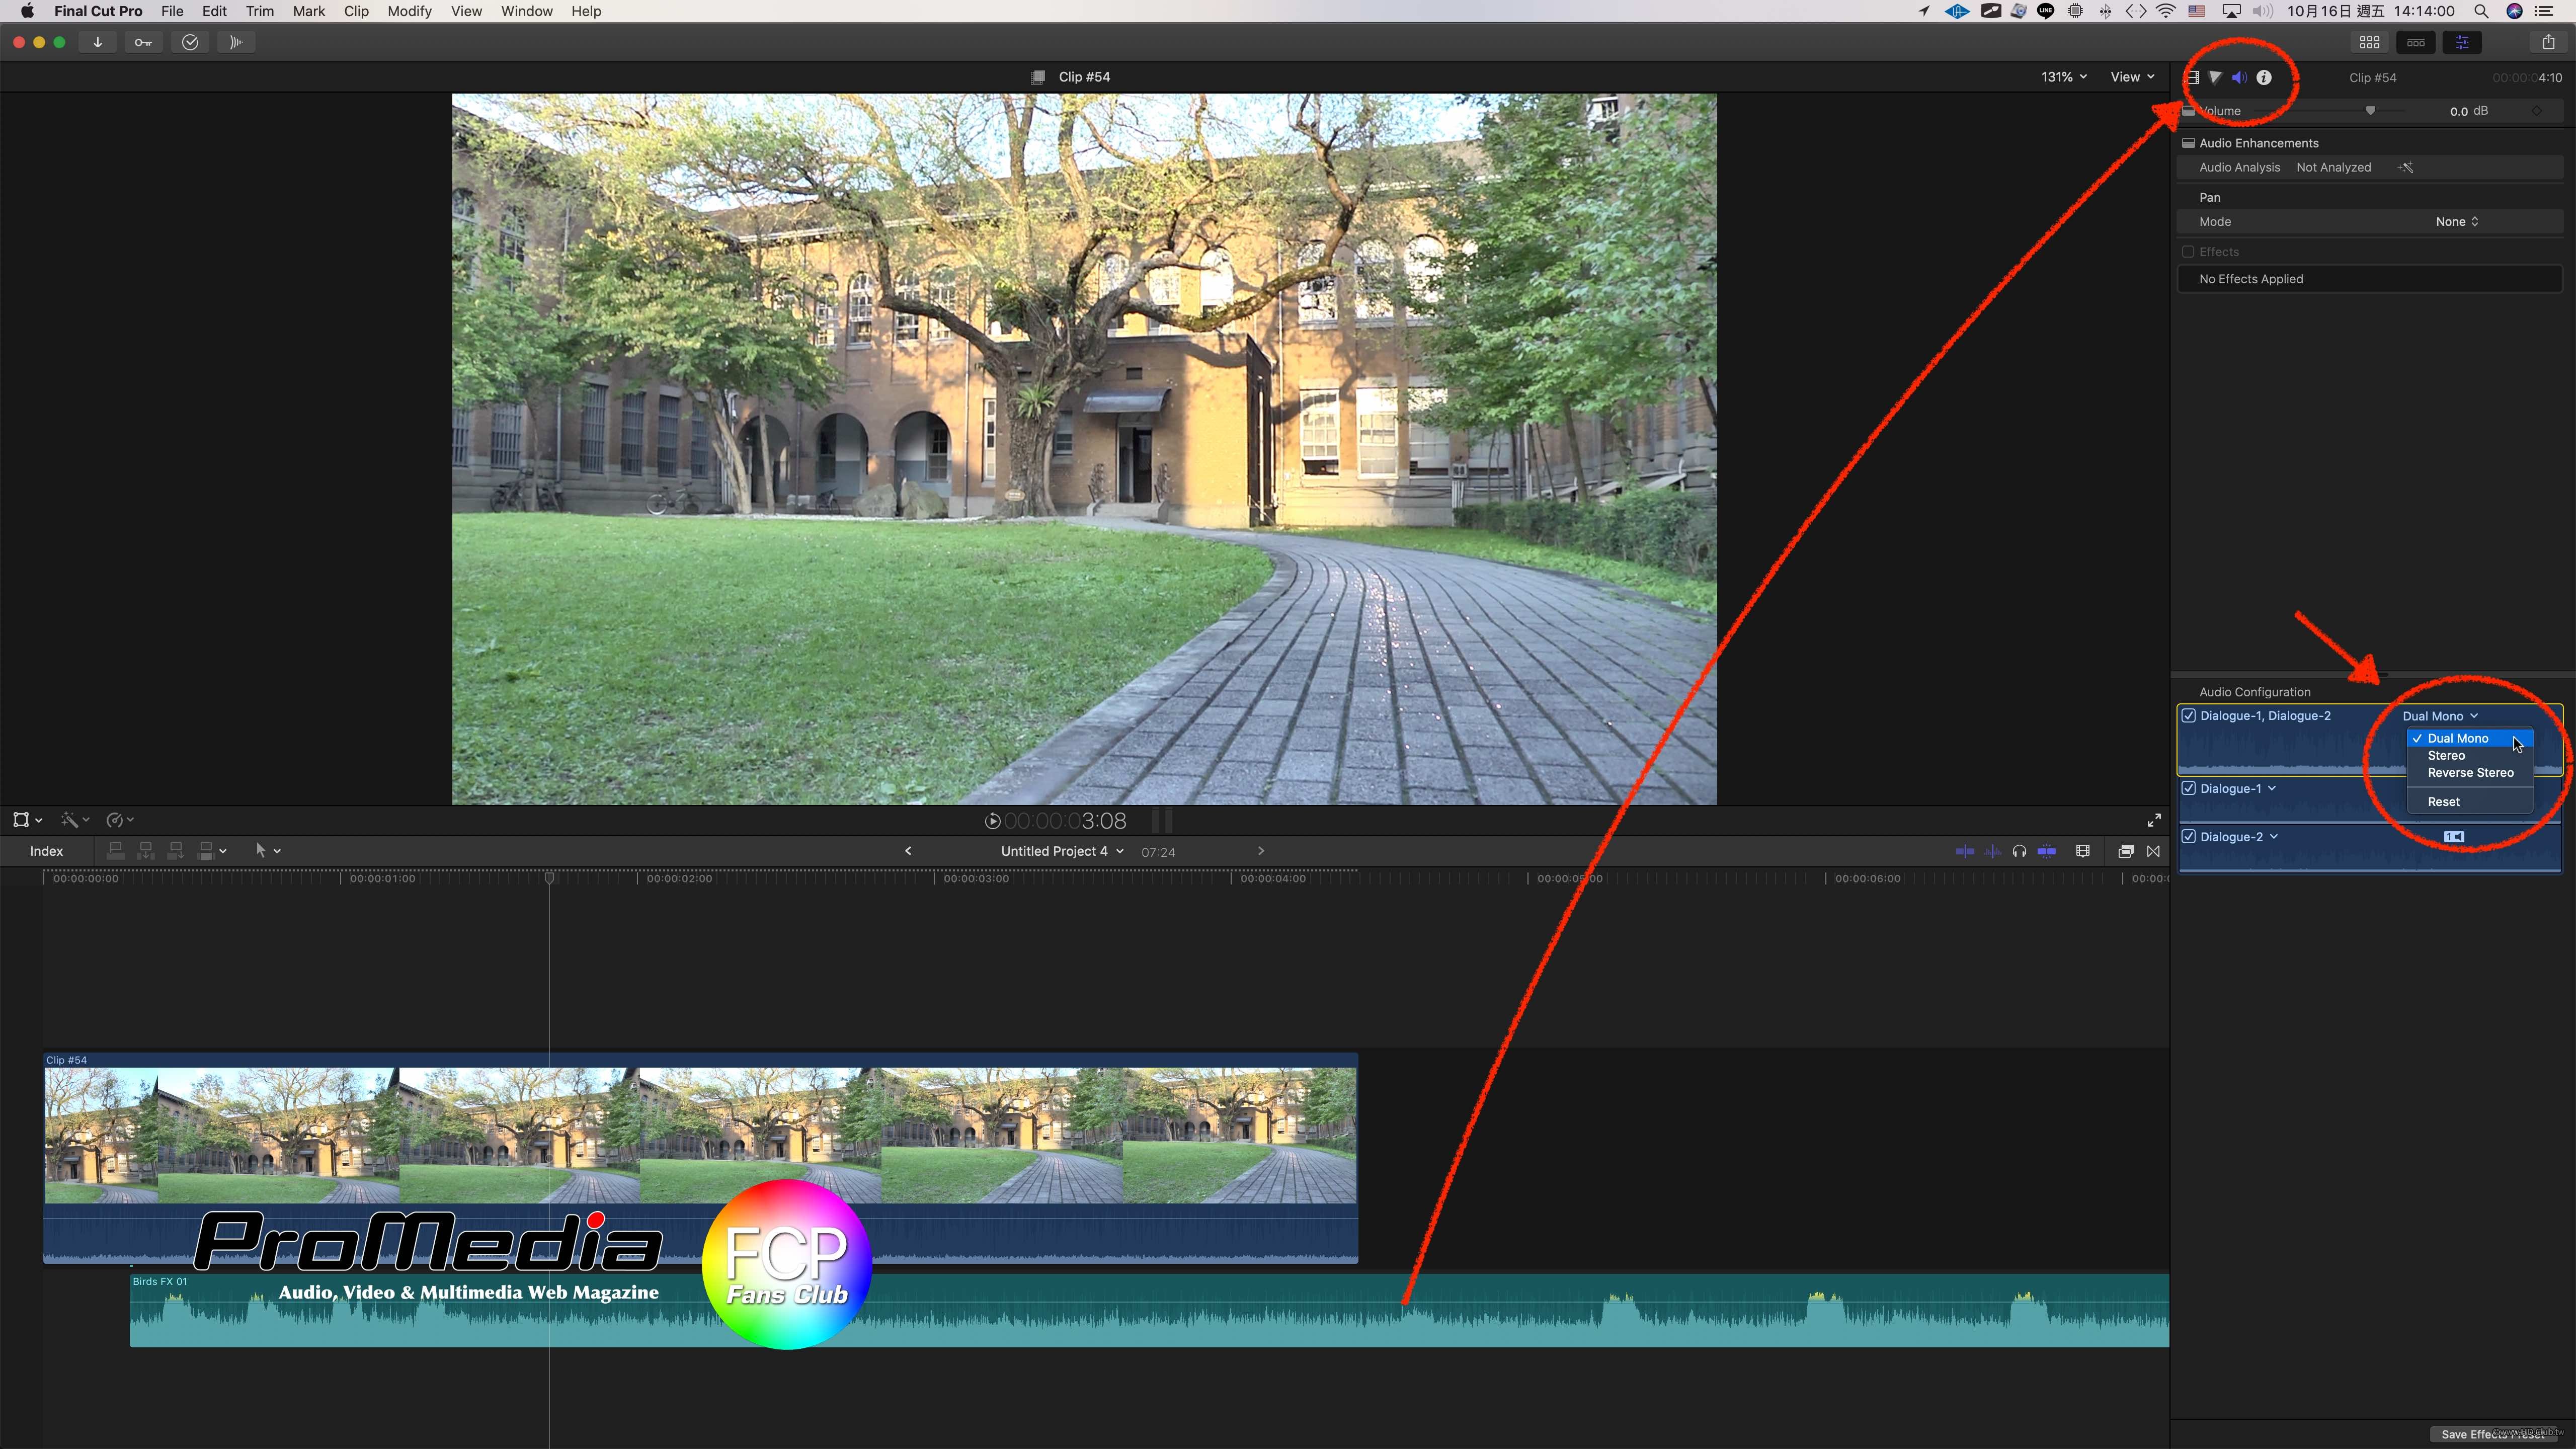Screen dimensions: 2576x1449
Task: Disable the Dialogue-1 audio channel checkbox
Action: click(x=2189, y=788)
